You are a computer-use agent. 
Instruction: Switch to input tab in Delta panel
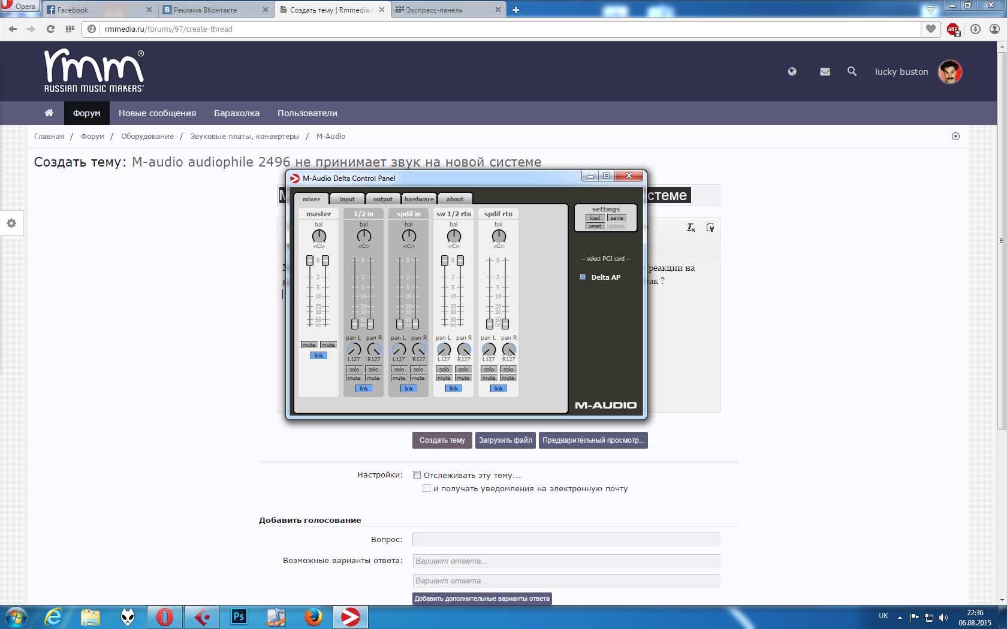(x=347, y=199)
